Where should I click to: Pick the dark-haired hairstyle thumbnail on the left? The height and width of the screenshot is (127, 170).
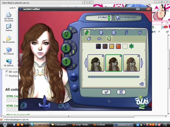(x=96, y=63)
